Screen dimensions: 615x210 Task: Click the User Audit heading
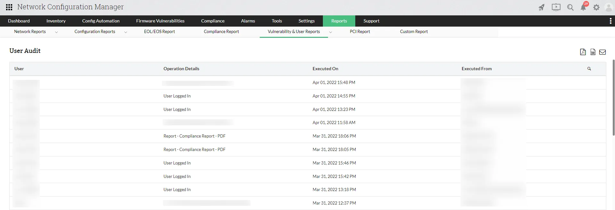pos(25,51)
